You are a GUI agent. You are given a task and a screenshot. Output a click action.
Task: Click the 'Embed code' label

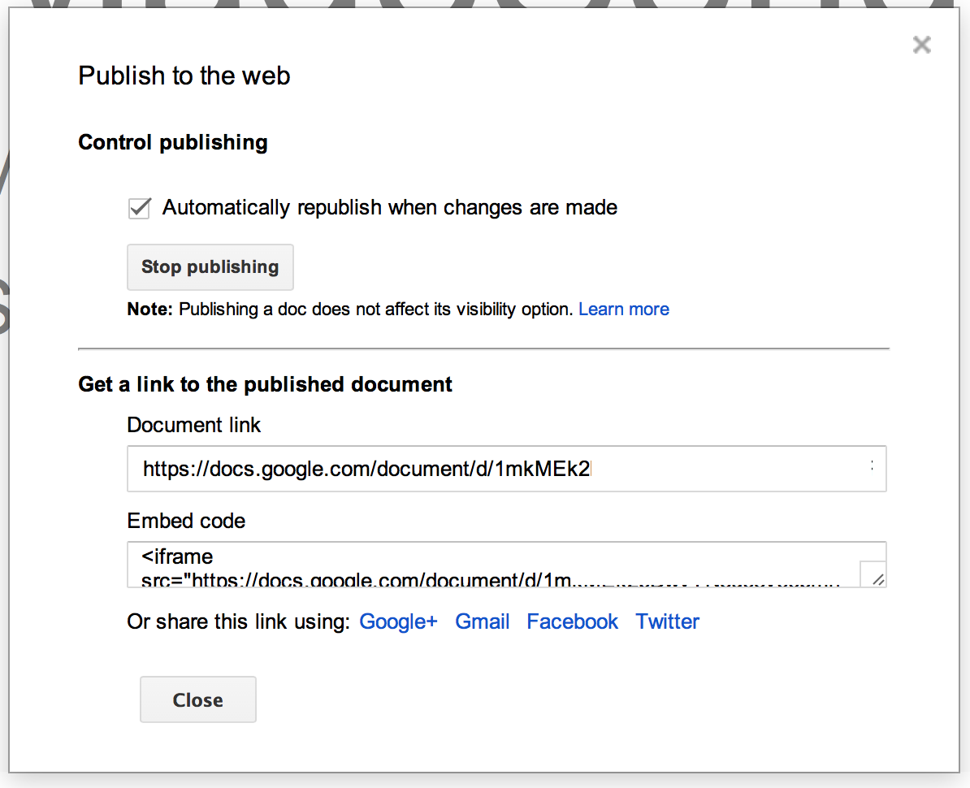pyautogui.click(x=186, y=521)
